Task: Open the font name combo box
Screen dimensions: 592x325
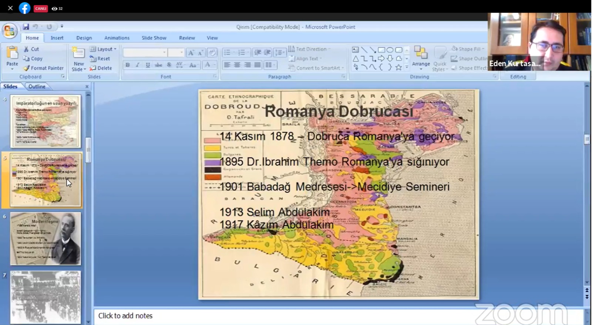Action: 145,52
